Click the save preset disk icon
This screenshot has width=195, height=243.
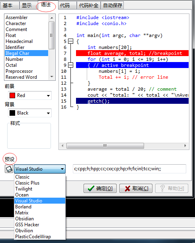[9, 169]
